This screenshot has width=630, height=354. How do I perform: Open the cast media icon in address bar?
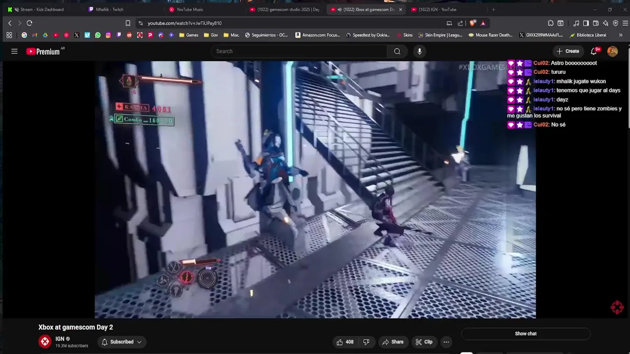[x=449, y=23]
